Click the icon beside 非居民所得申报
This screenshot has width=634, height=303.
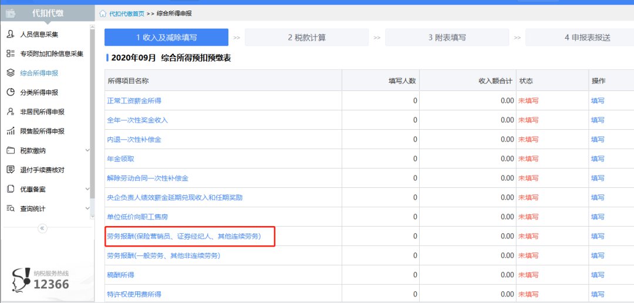[x=10, y=112]
